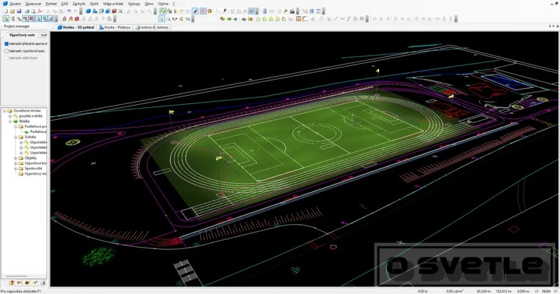Click the horizontal scrollbar under project tree
The image size is (560, 294).
click(x=16, y=276)
